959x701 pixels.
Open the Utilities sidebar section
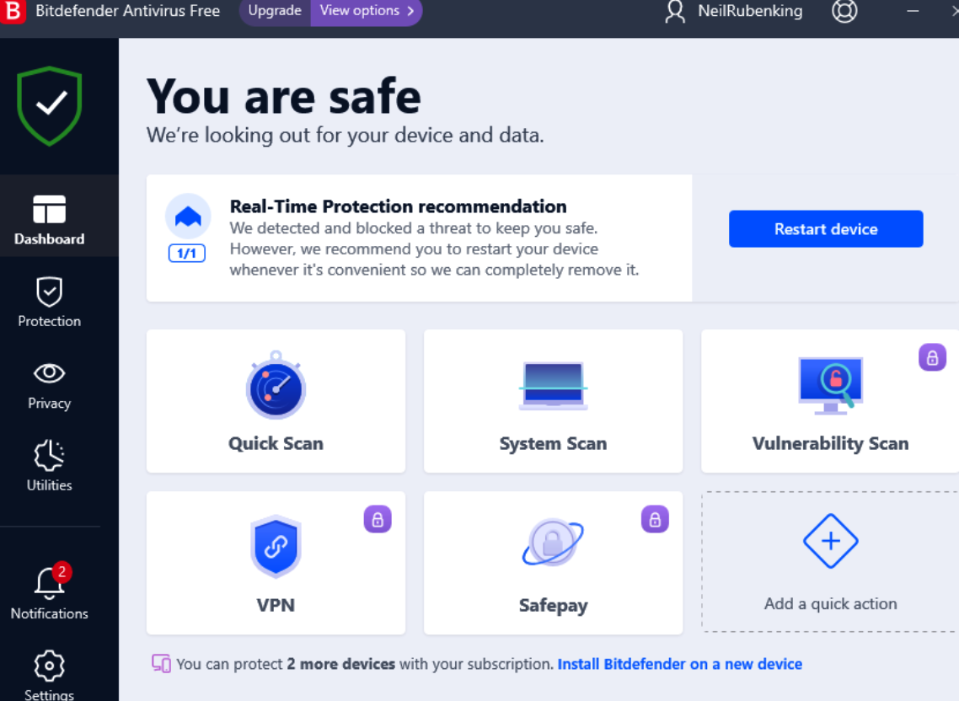50,466
